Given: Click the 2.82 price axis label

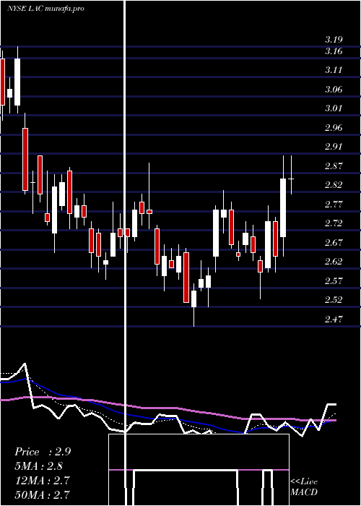Looking at the screenshot, I should (x=334, y=185).
